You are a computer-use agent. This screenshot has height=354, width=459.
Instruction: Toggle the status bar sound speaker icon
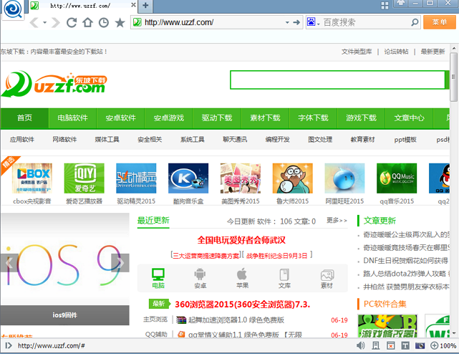click(x=361, y=346)
